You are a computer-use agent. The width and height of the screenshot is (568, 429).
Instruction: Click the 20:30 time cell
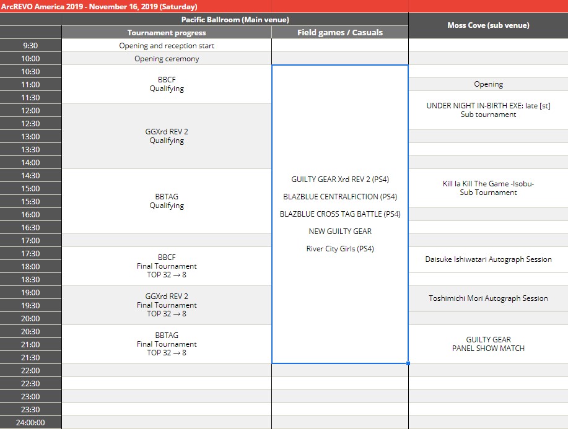(x=30, y=332)
